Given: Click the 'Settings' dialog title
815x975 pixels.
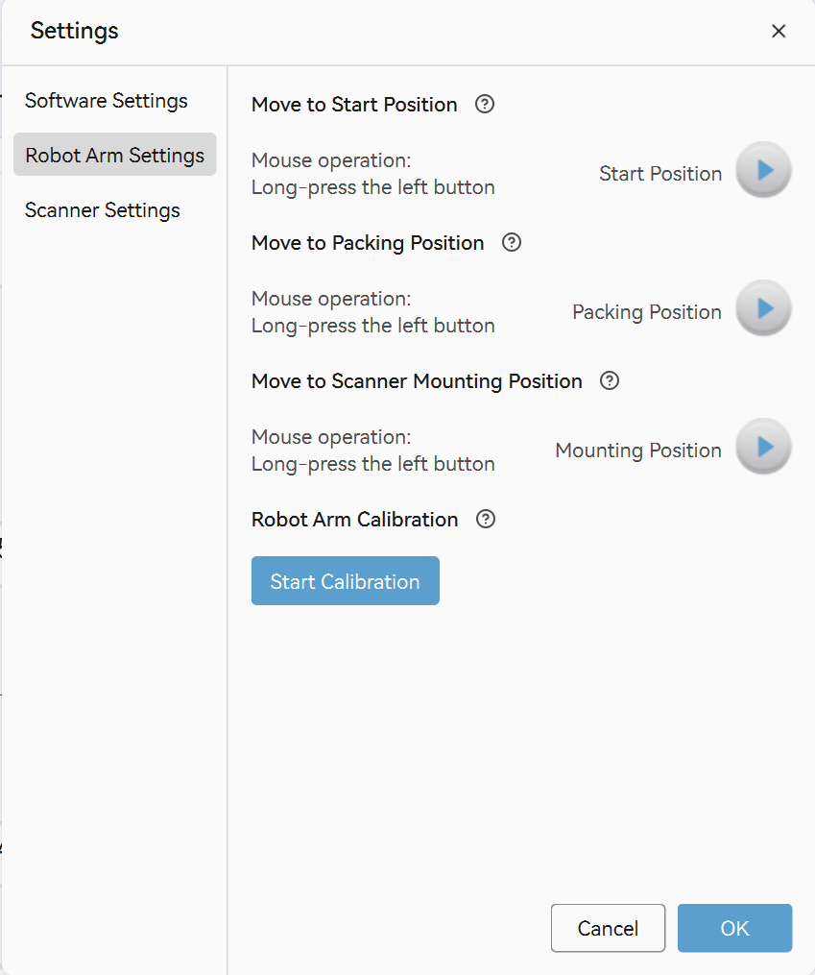Looking at the screenshot, I should 75,31.
